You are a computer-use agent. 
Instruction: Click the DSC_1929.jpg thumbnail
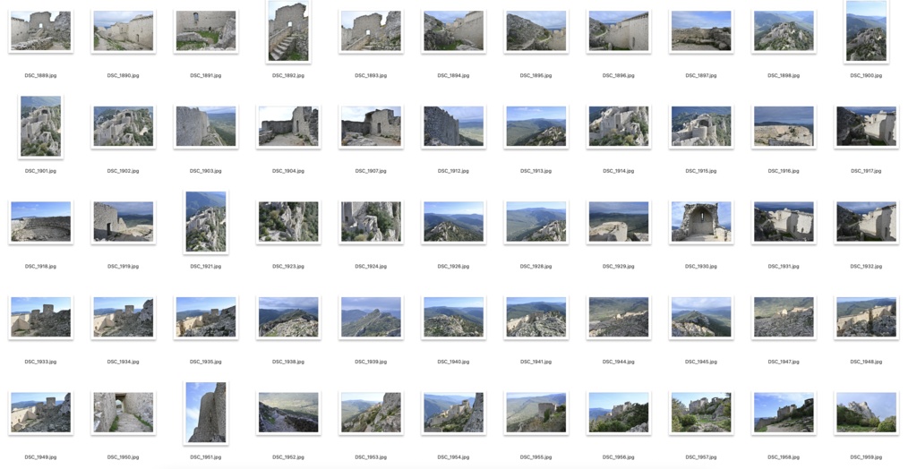click(618, 222)
